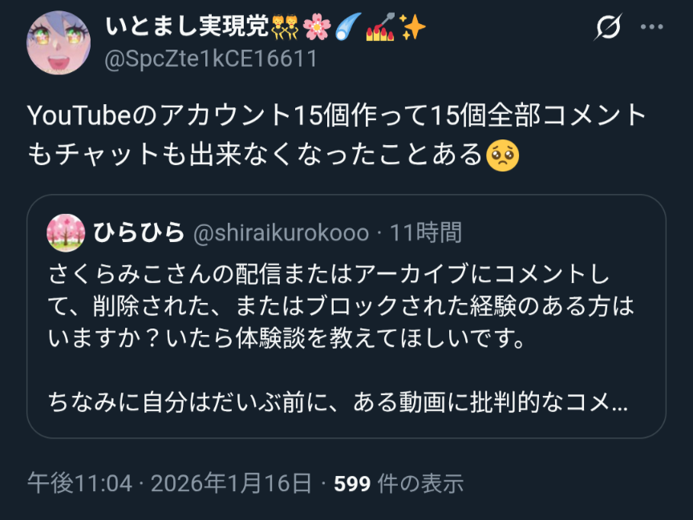Click the cherry blossom emoji in the display name
The width and height of the screenshot is (693, 520).
pyautogui.click(x=317, y=27)
